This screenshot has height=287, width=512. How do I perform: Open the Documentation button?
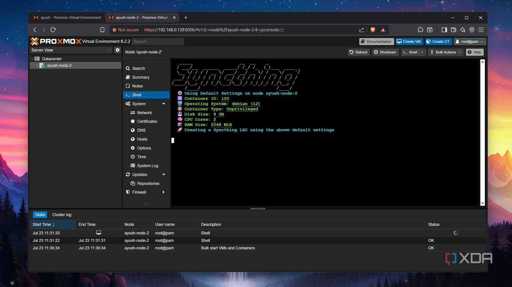(x=376, y=41)
